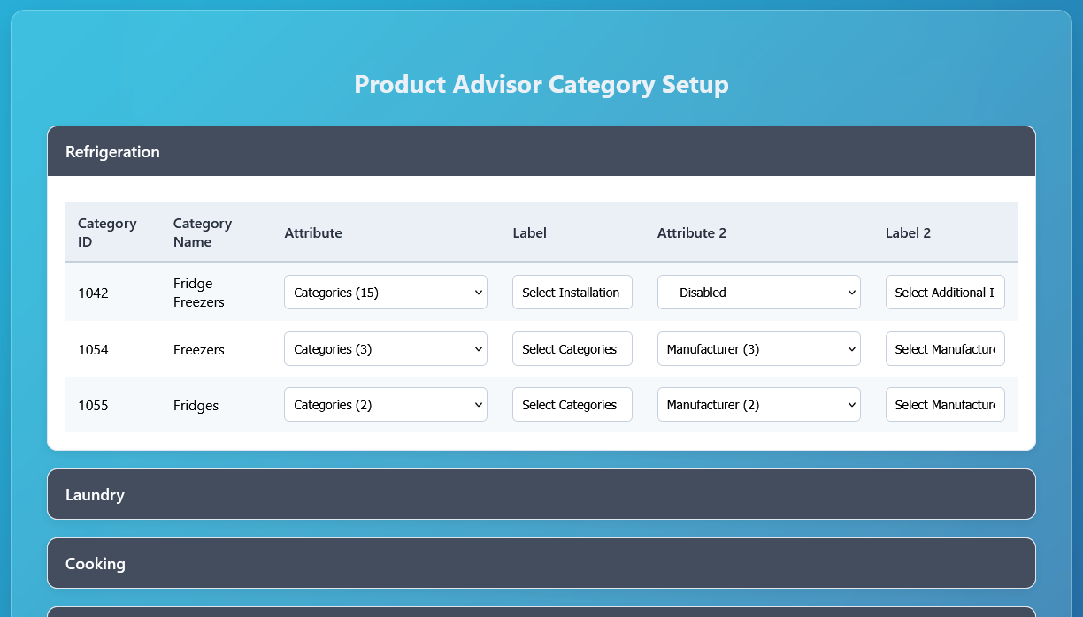Focus the Freezers row 'Select Categories' field
Screen dimensions: 1083x617
click(x=572, y=349)
